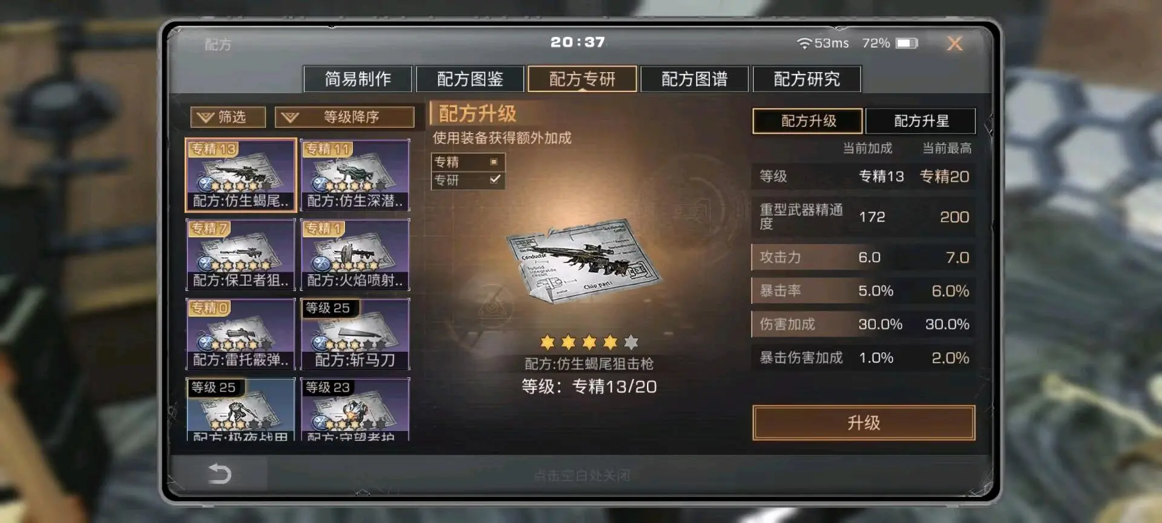1162x523 pixels.
Task: Open the 等级降序 sort dropdown
Action: [x=344, y=117]
